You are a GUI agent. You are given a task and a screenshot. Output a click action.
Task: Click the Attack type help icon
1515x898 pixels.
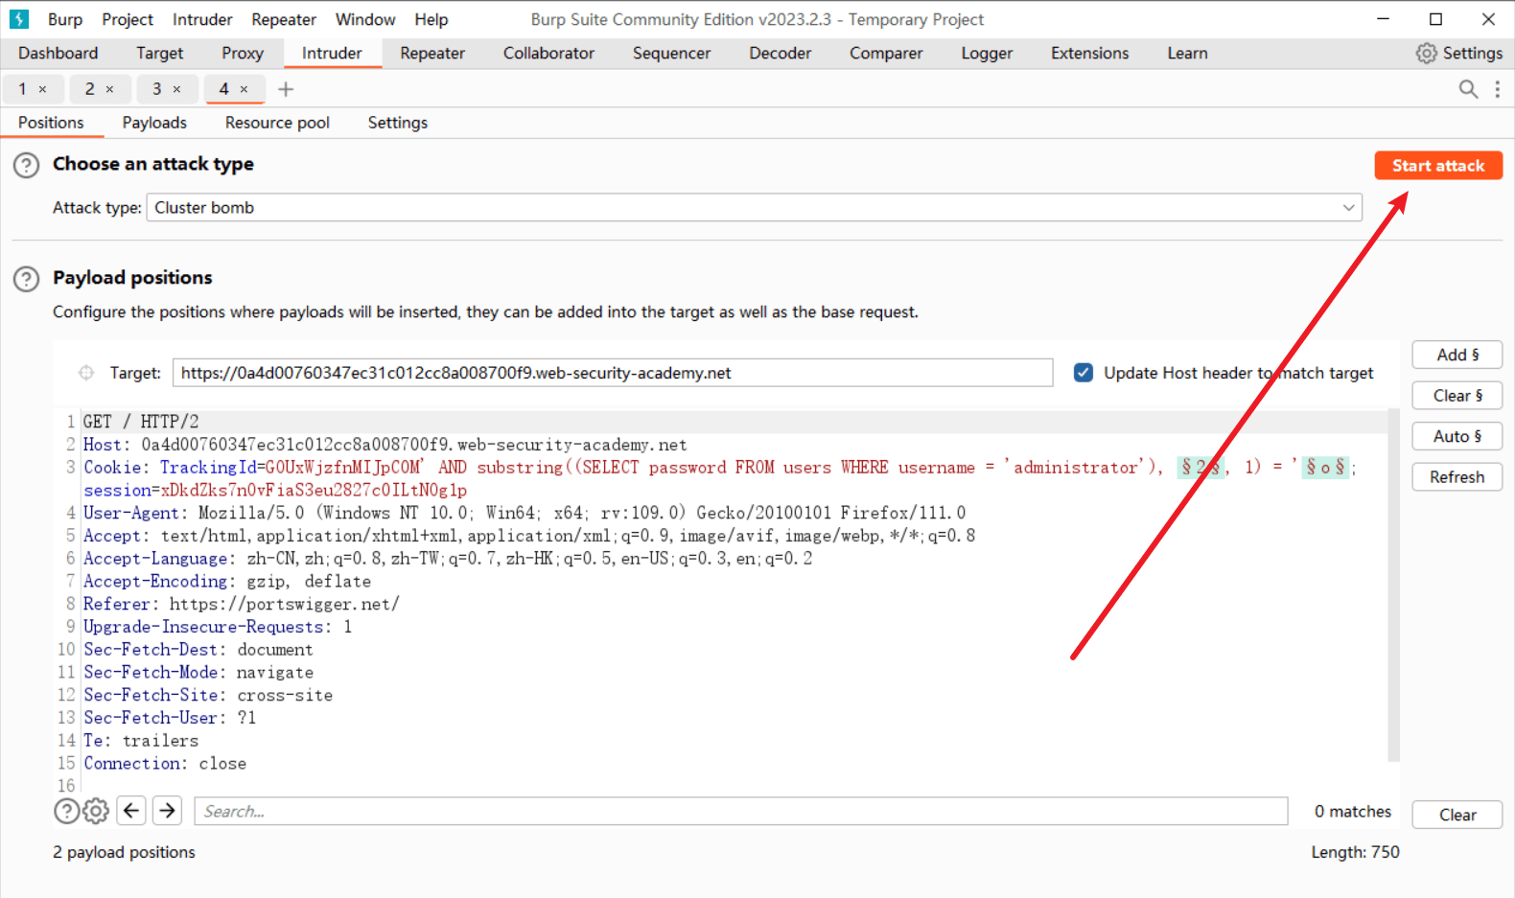pos(26,165)
